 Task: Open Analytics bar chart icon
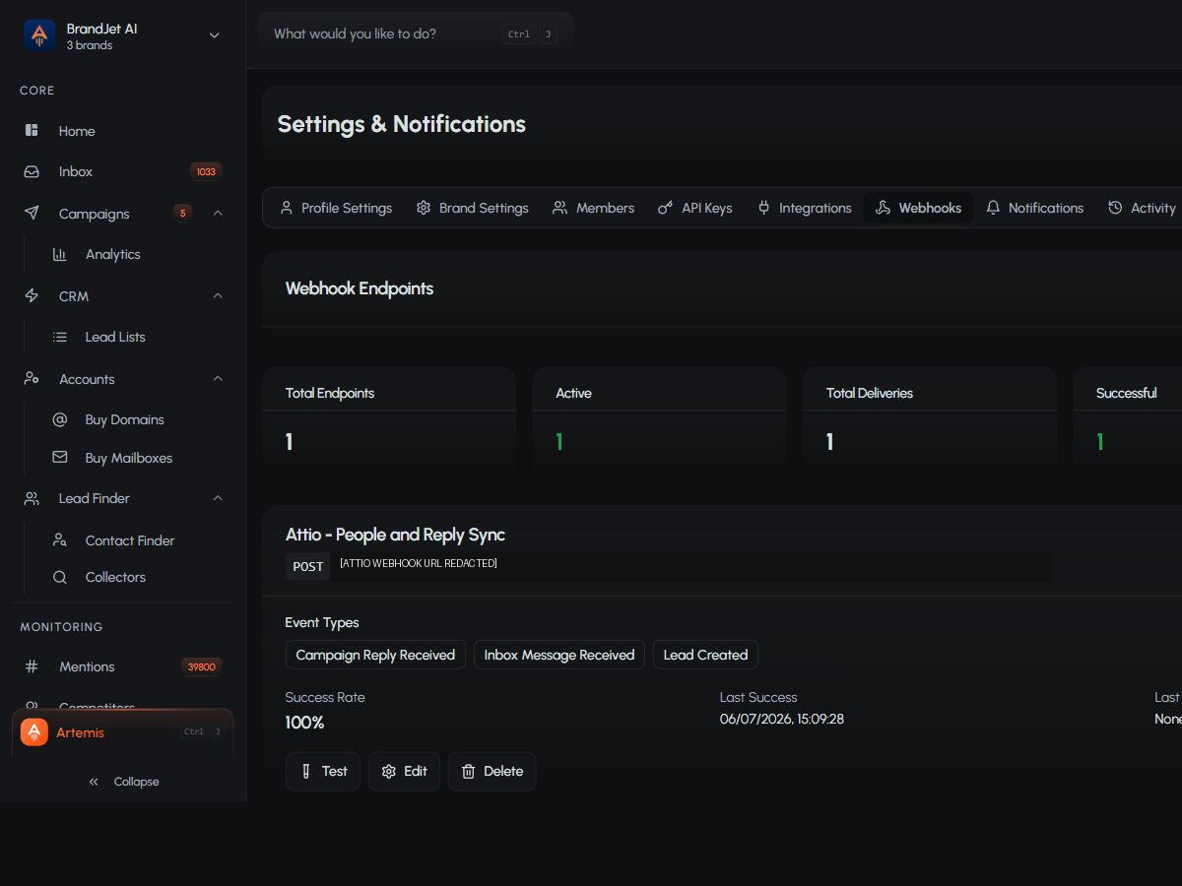point(59,254)
